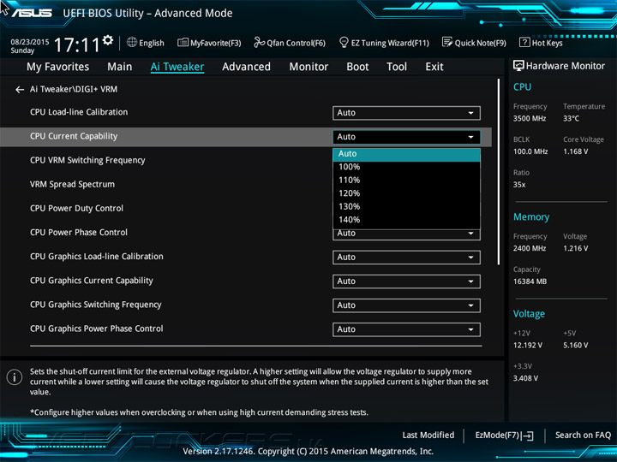Expand the CPU Load-line Calibration dropdown
The width and height of the screenshot is (617, 462).
coord(406,113)
